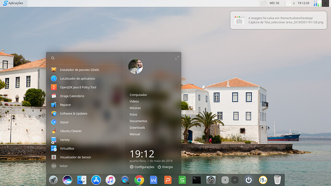This screenshot has height=186, width=331.
Task: Click the Energia power option
Action: coord(165,167)
